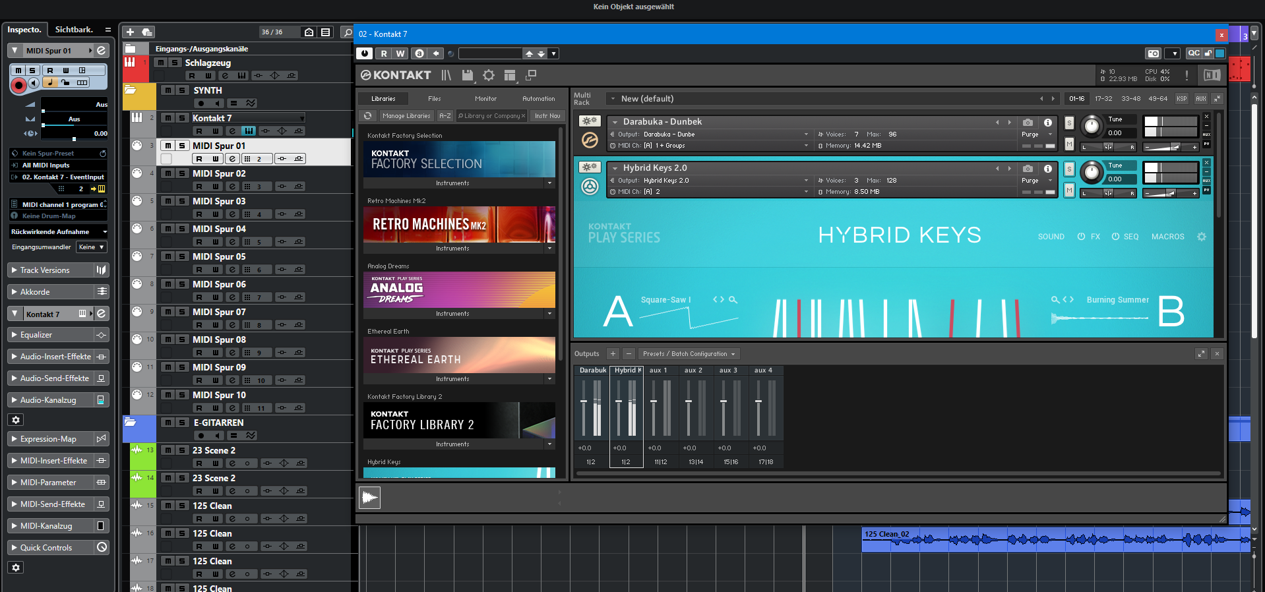Click the Instr Nav button
Image resolution: width=1265 pixels, height=592 pixels.
[547, 116]
